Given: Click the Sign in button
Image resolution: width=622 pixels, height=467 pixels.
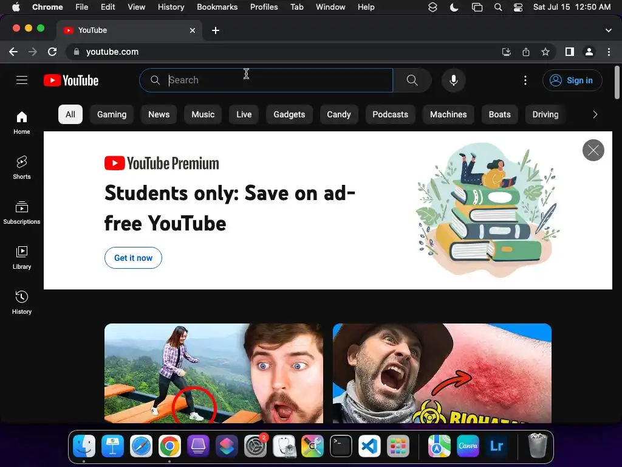Looking at the screenshot, I should point(572,80).
